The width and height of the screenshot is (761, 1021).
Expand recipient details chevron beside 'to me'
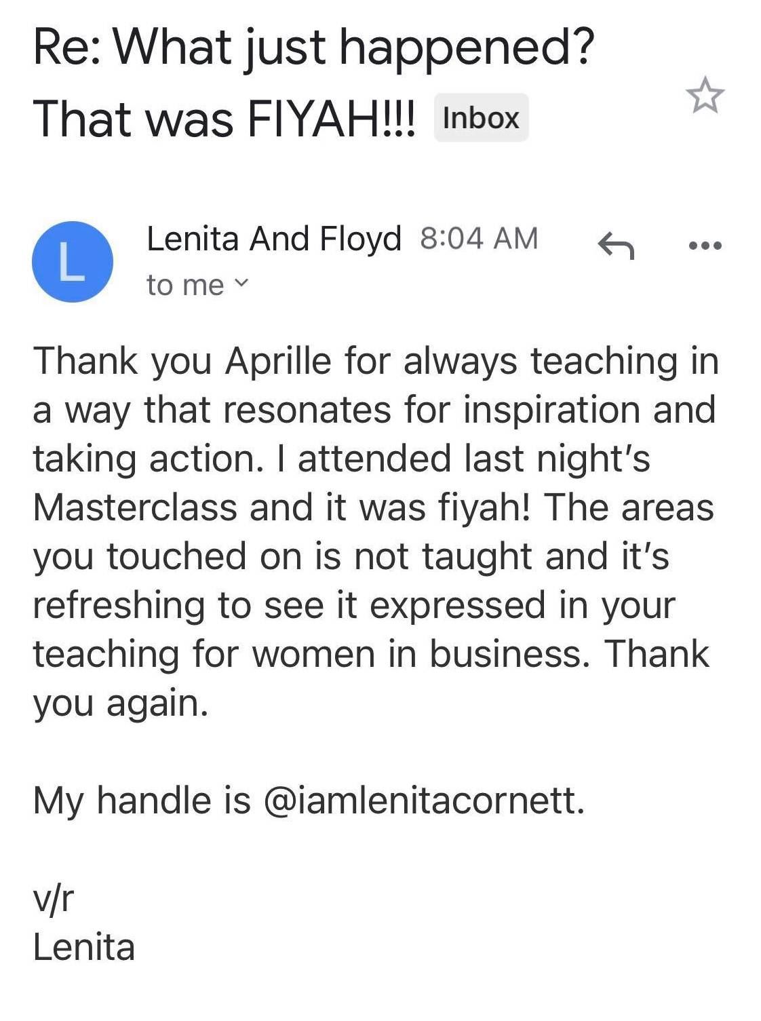tap(241, 284)
